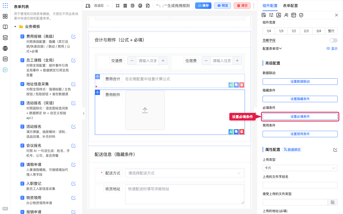
Task: Open the 上传类型 卡片 dropdown
Action: coord(300,168)
